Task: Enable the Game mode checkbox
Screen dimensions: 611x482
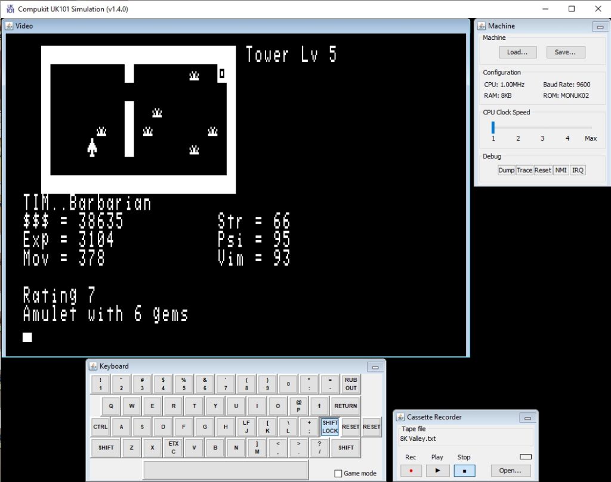Action: [338, 474]
